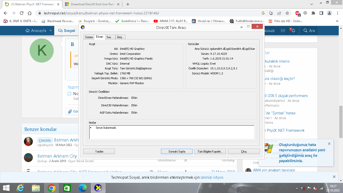The image size is (343, 193).
Task: Click the DirectX Tanı Aracı title icon
Action: 83,27
